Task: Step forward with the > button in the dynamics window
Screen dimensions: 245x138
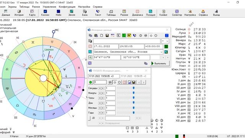Action: pyautogui.click(x=144, y=82)
